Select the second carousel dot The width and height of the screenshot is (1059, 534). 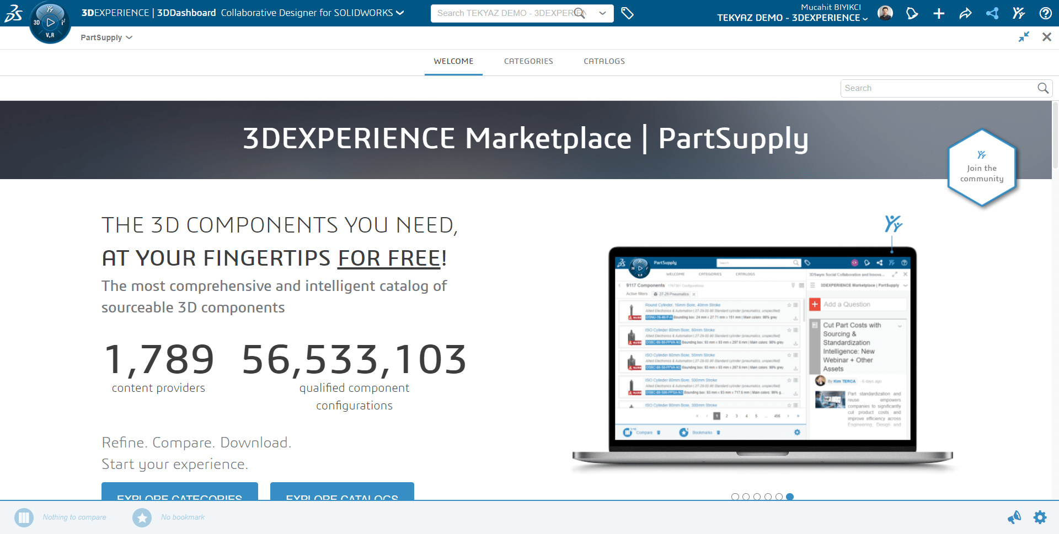coord(746,497)
